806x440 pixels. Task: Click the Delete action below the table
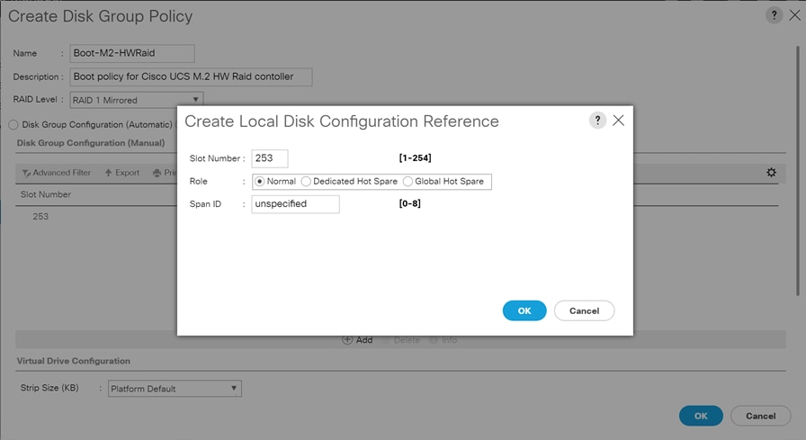pos(402,340)
